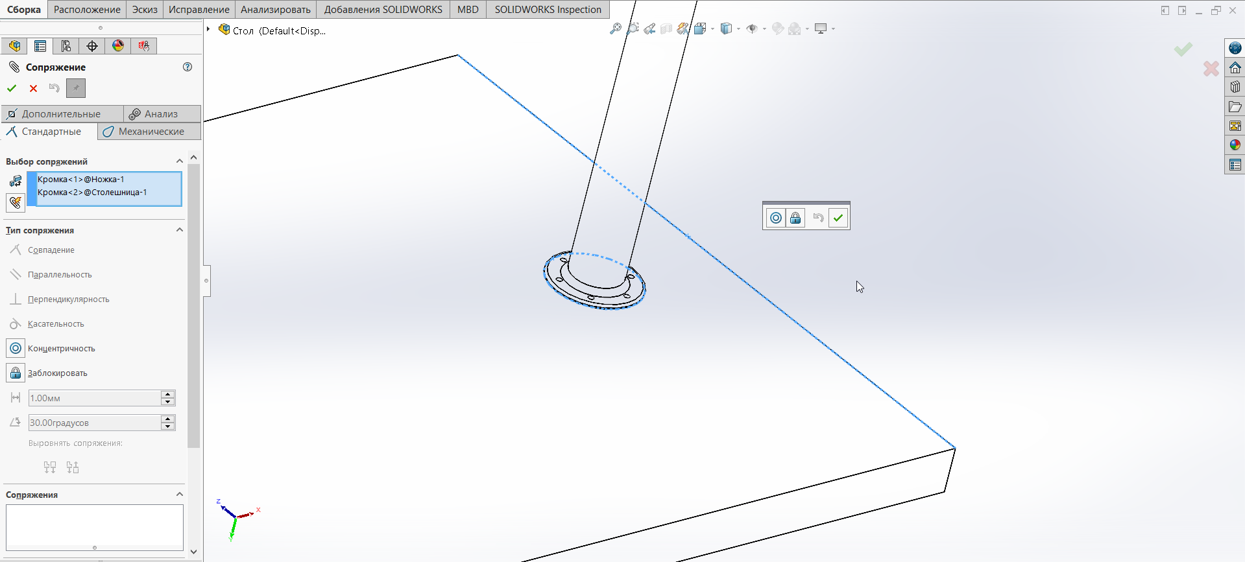The height and width of the screenshot is (562, 1245).
Task: Click Zoom to Area in the view toolbar
Action: 633,29
